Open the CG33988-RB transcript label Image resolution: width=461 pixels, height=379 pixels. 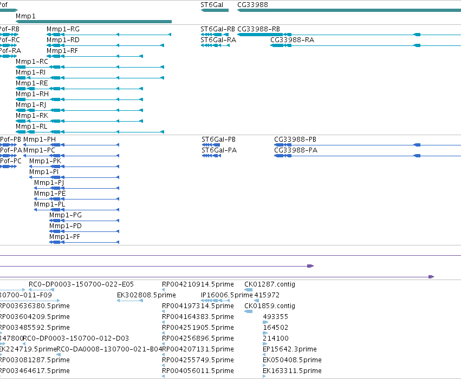pyautogui.click(x=258, y=29)
